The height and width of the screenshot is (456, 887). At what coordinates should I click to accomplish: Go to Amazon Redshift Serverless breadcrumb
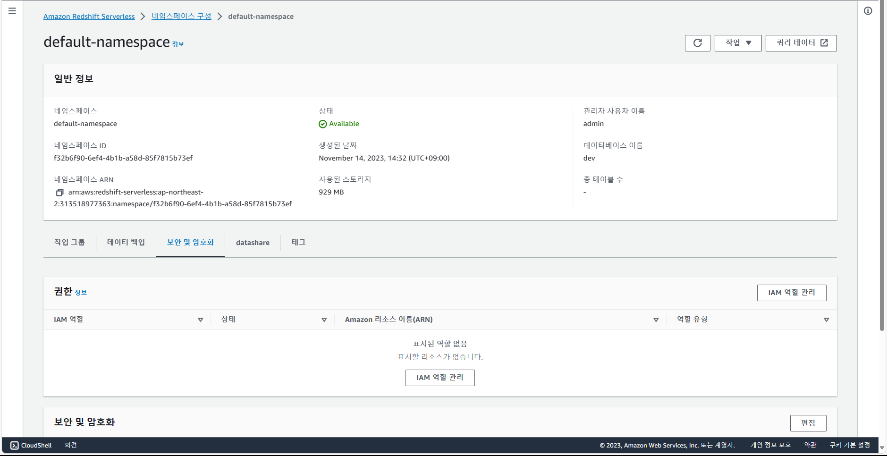point(89,17)
